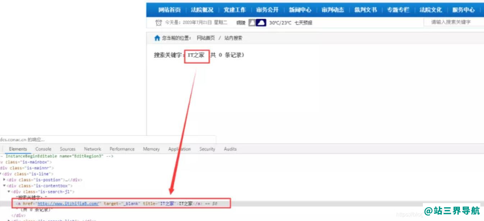The height and width of the screenshot is (221, 484).
Task: Click the 30℃/23℃ temperature text
Action: tap(280, 23)
